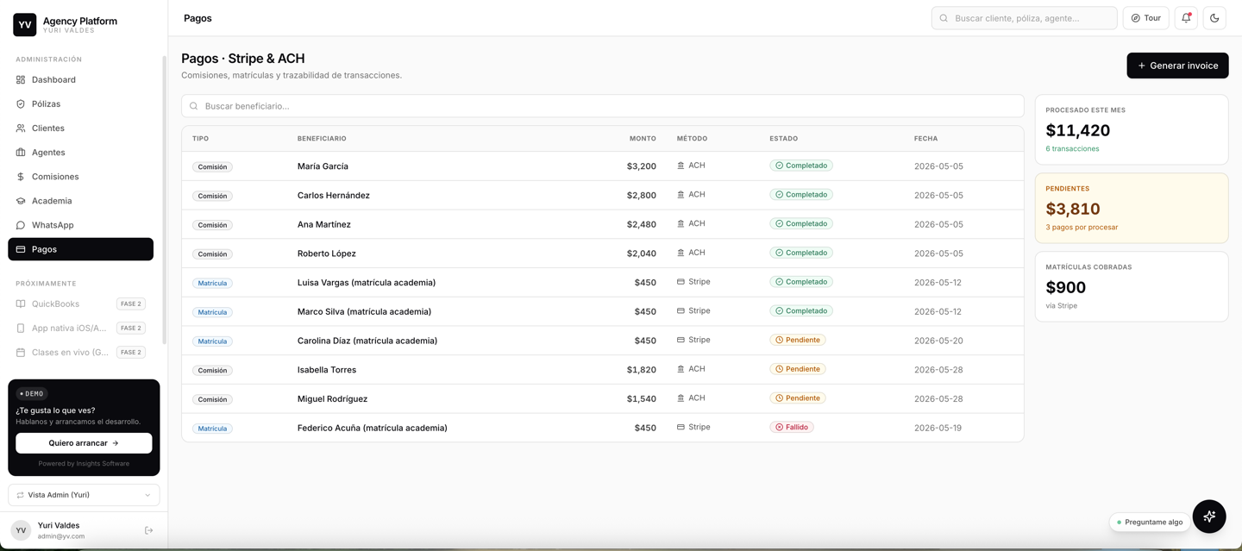Click Completado badge in María García row
This screenshot has height=551, width=1242.
click(801, 166)
